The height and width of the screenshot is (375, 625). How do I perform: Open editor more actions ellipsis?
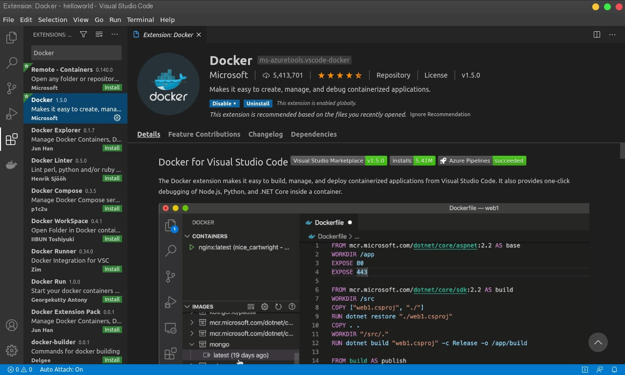click(x=612, y=35)
